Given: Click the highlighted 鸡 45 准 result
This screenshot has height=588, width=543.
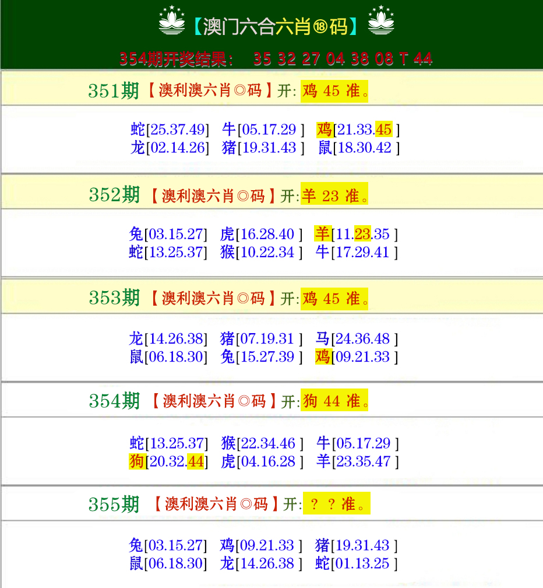Looking at the screenshot, I should click(333, 91).
